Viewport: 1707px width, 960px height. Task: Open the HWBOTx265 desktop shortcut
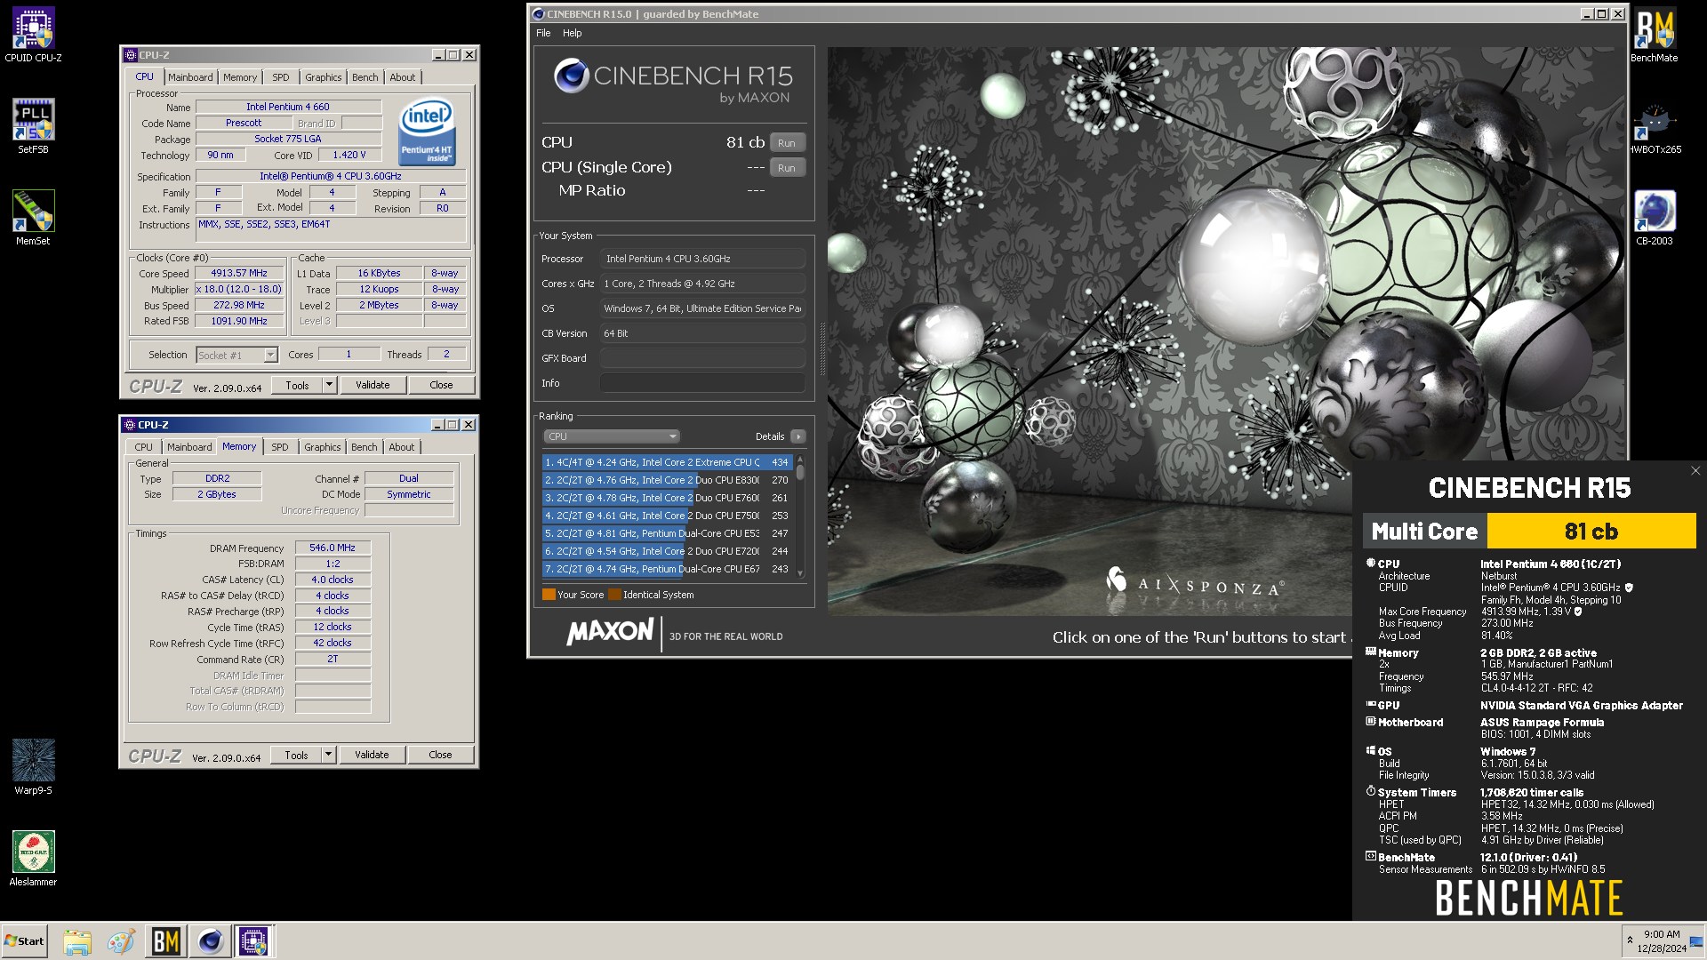[x=1655, y=127]
